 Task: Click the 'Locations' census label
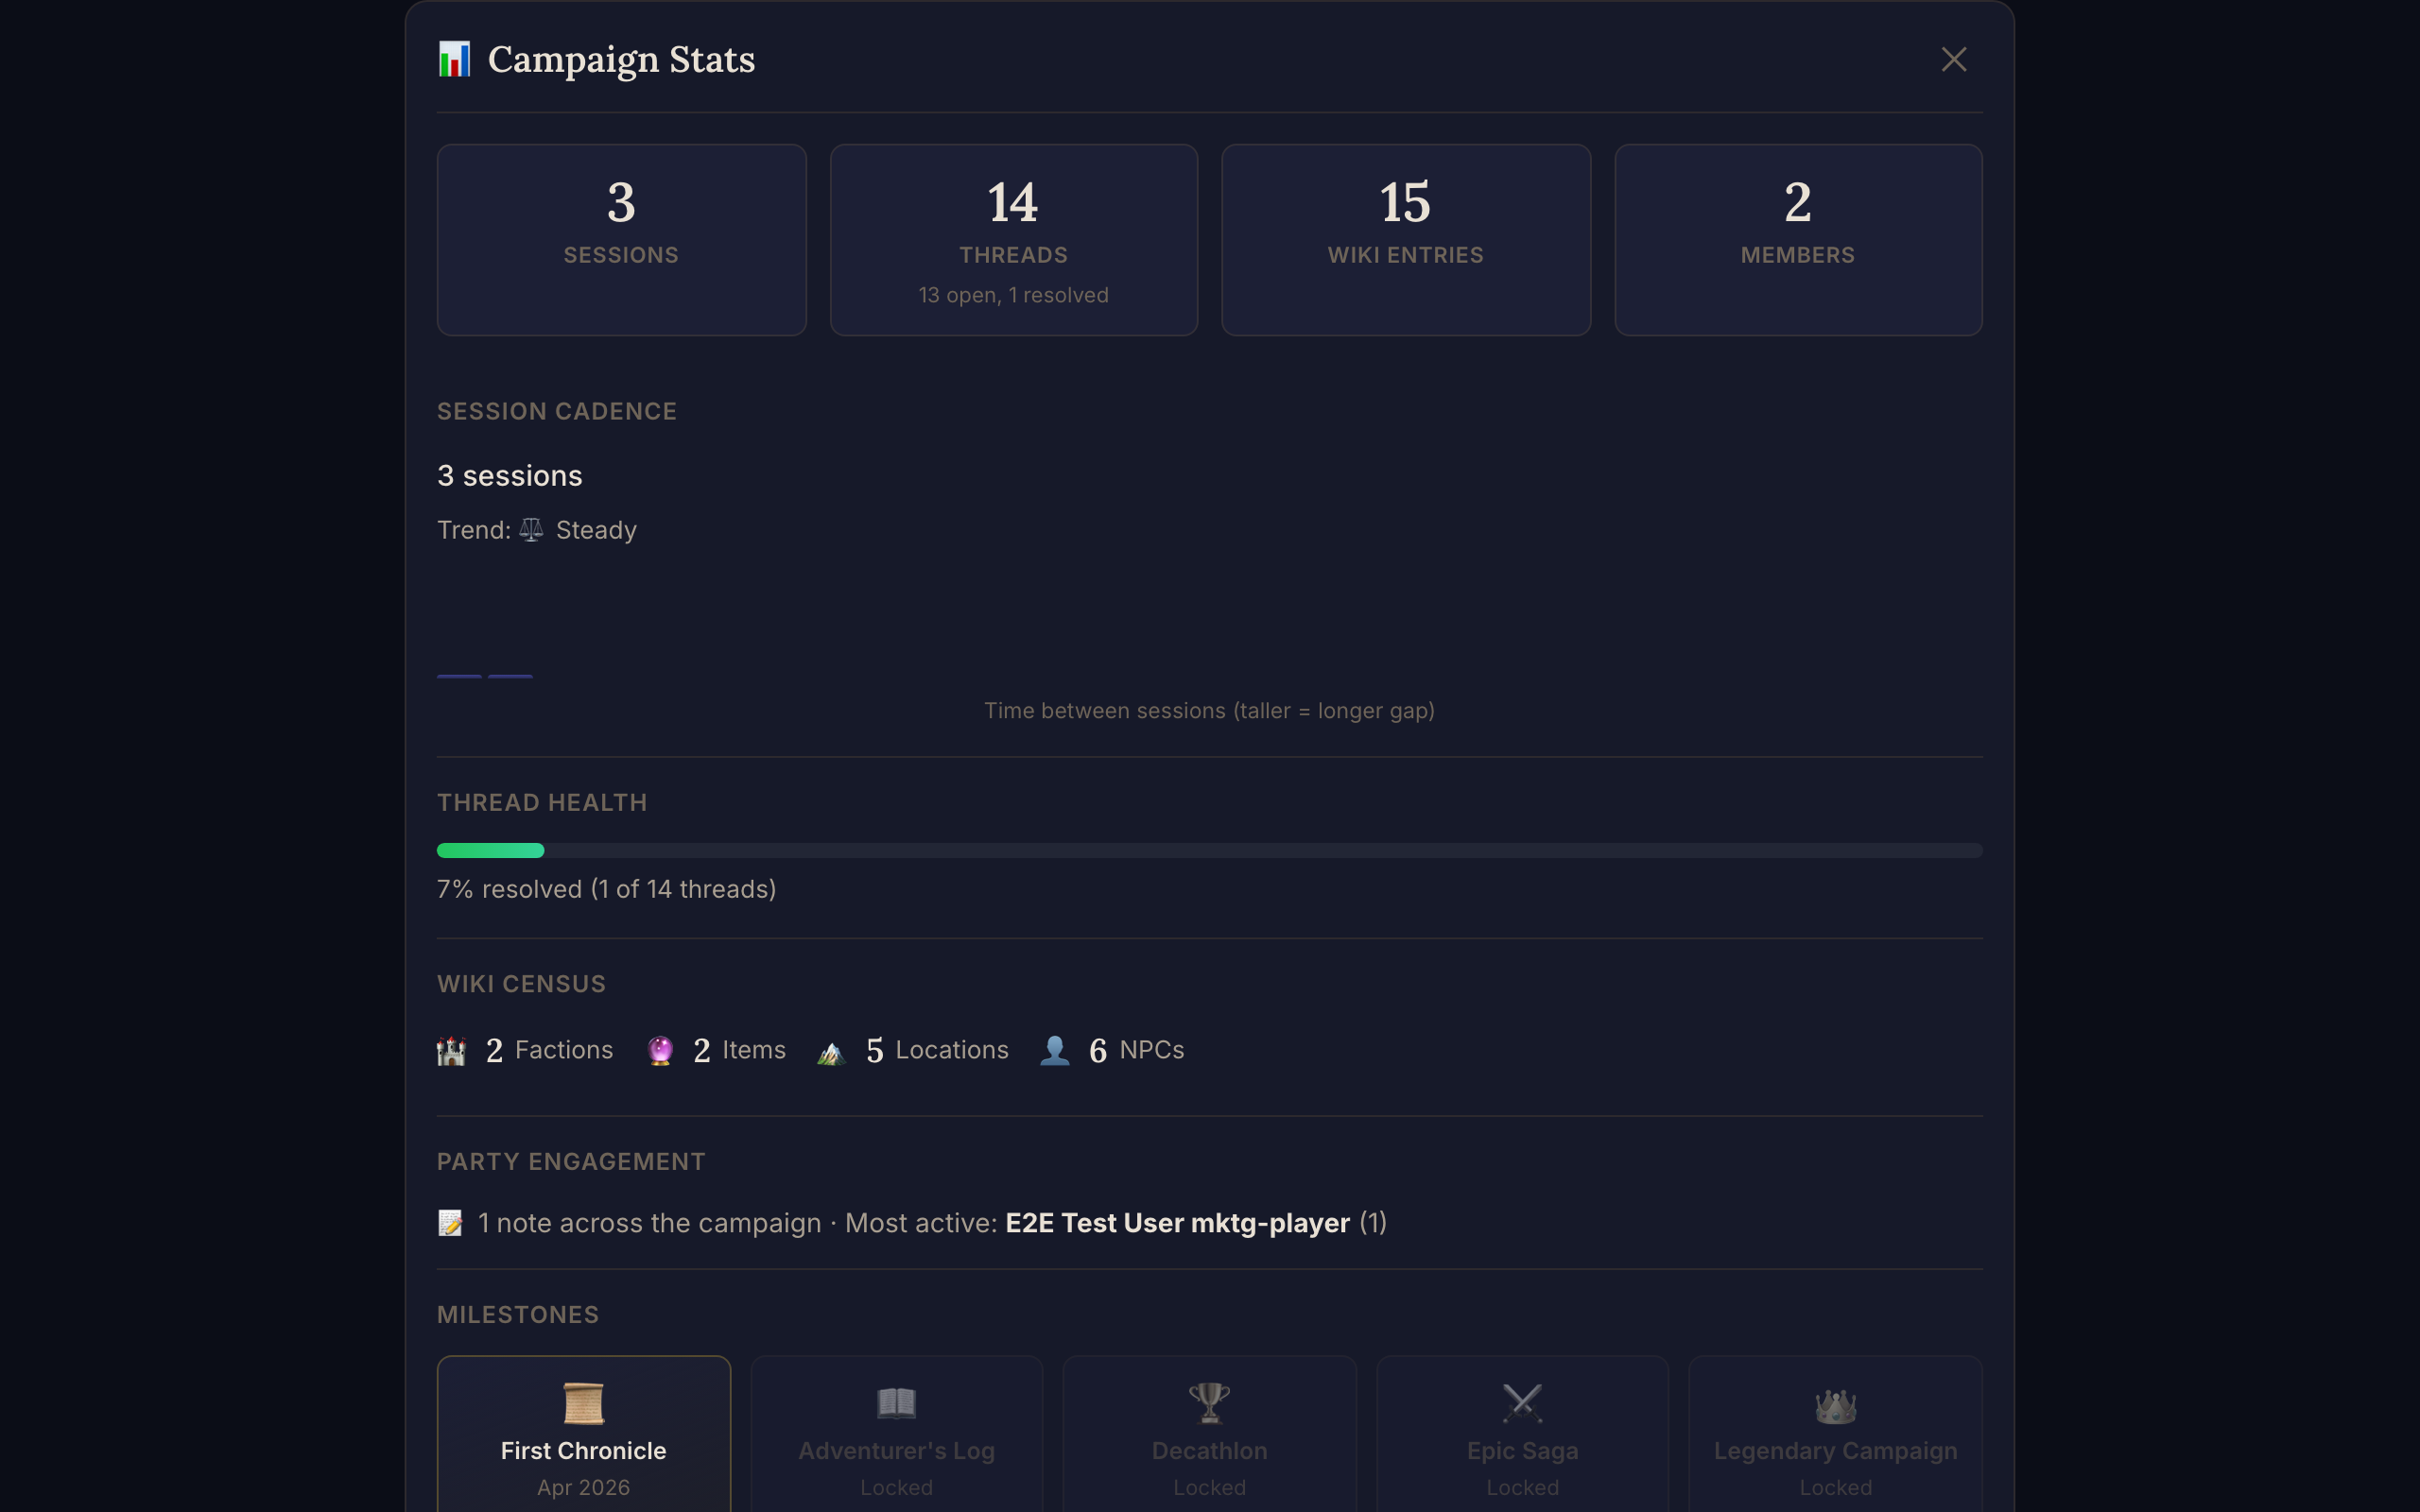(x=952, y=1050)
